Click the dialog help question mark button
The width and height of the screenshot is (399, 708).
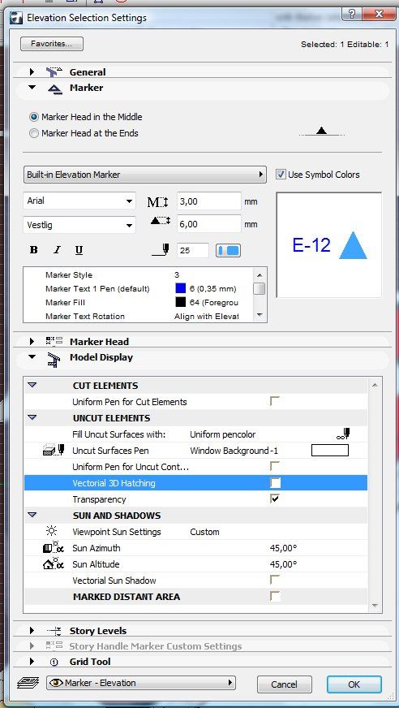coord(352,15)
